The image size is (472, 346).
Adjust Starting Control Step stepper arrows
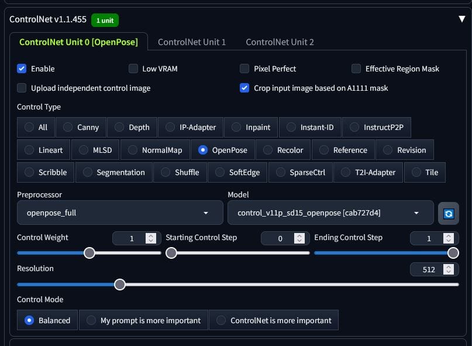point(299,238)
